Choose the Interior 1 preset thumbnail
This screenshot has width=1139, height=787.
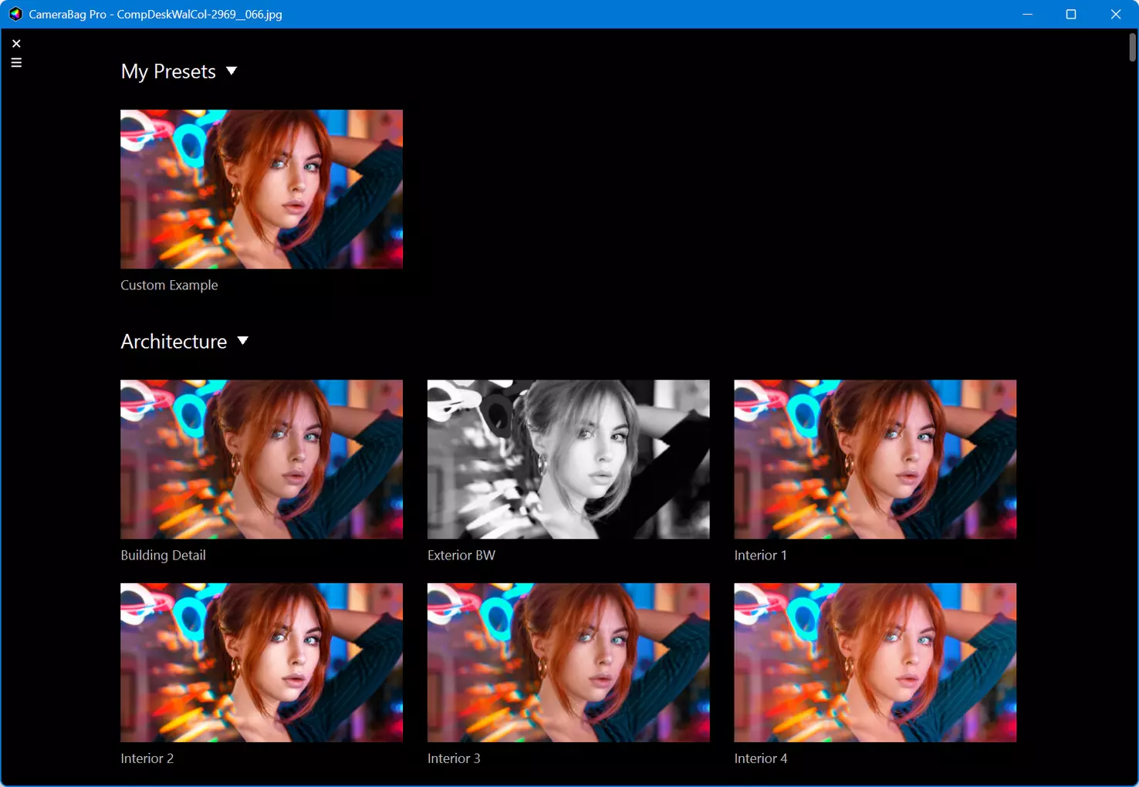pyautogui.click(x=875, y=459)
